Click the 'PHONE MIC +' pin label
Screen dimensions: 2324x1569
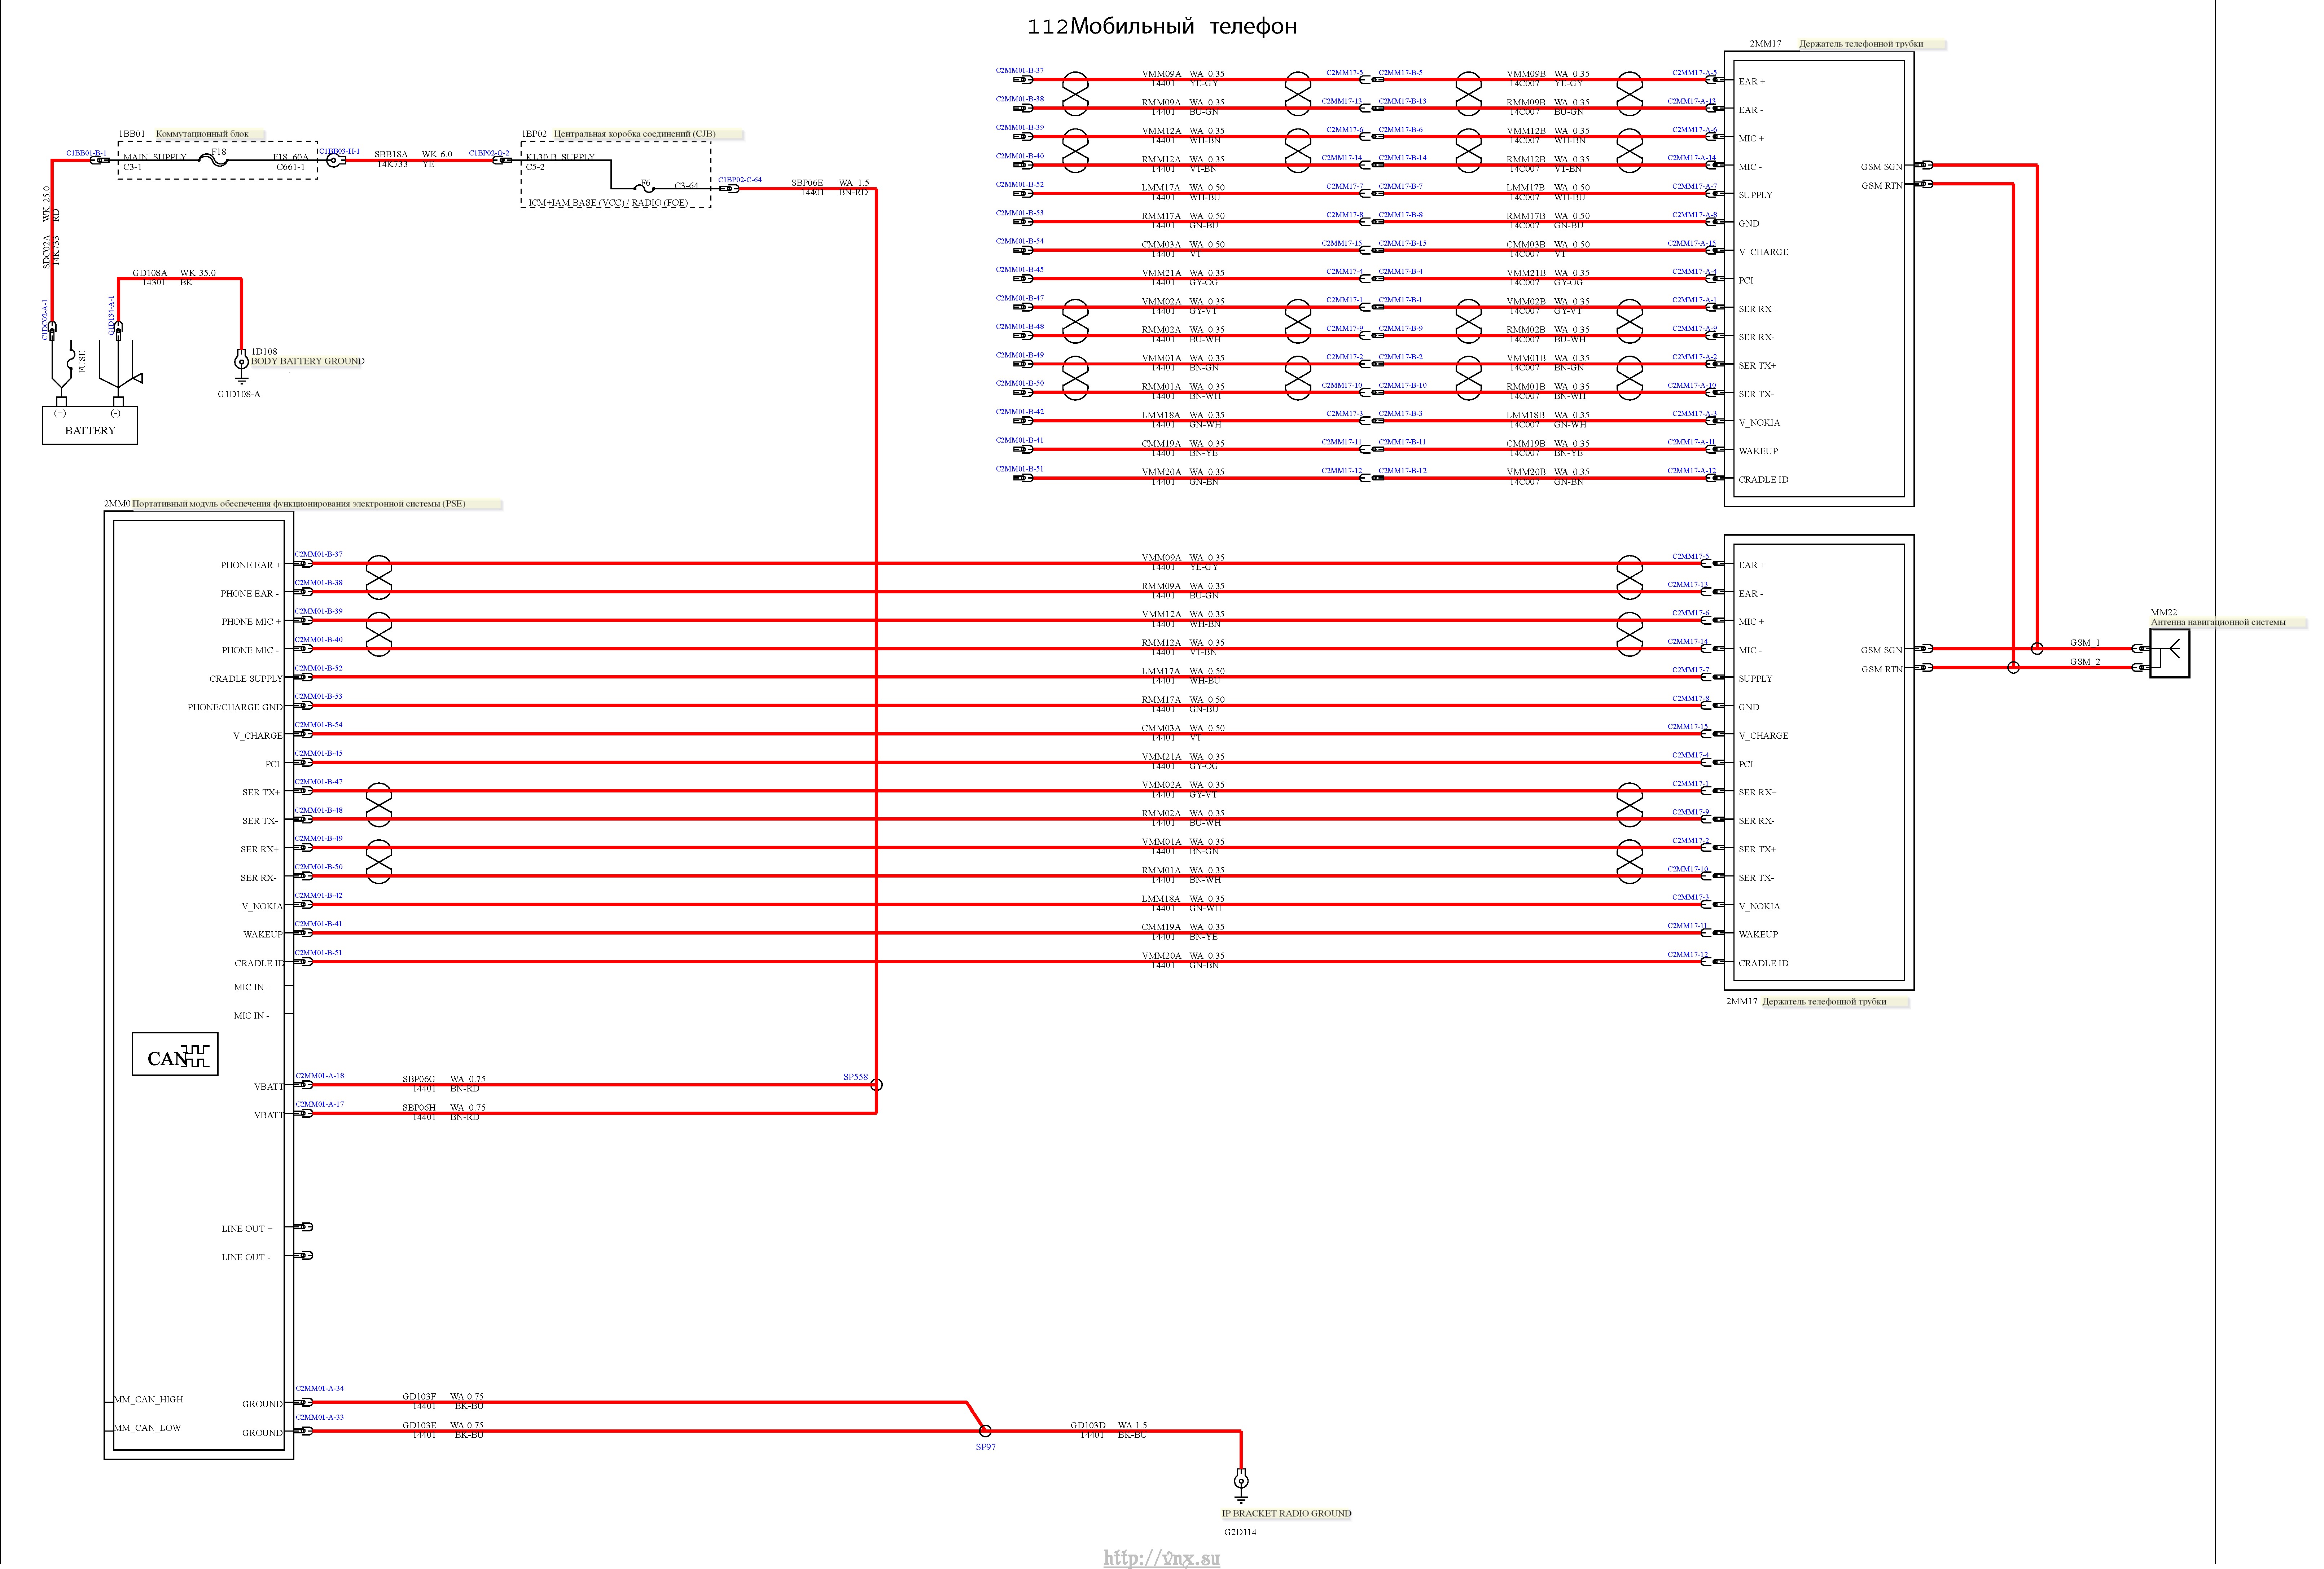(x=251, y=621)
